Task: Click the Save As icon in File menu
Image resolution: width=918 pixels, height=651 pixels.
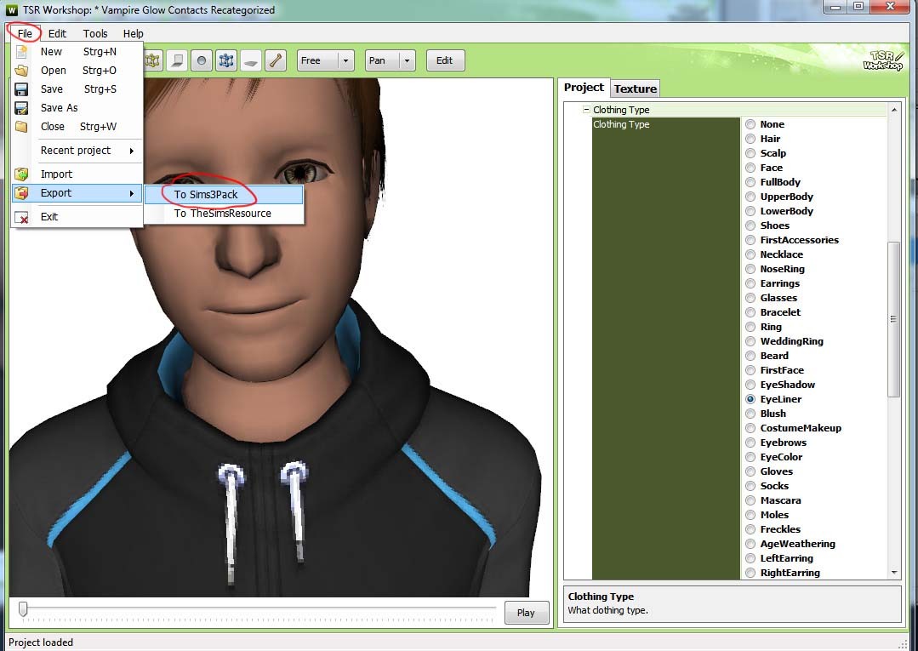Action: pos(21,108)
